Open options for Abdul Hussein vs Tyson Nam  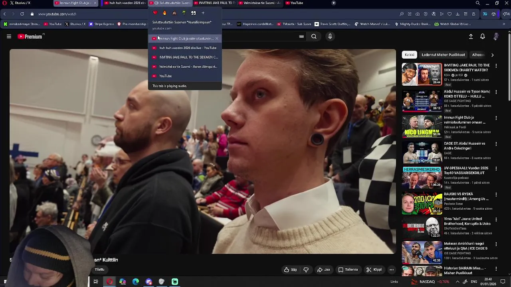coord(496,92)
